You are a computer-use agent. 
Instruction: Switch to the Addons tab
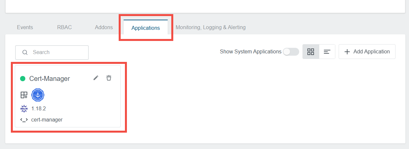pyautogui.click(x=104, y=27)
